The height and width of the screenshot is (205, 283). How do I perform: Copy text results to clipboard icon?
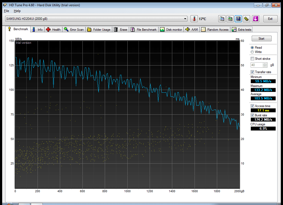coord(222,19)
